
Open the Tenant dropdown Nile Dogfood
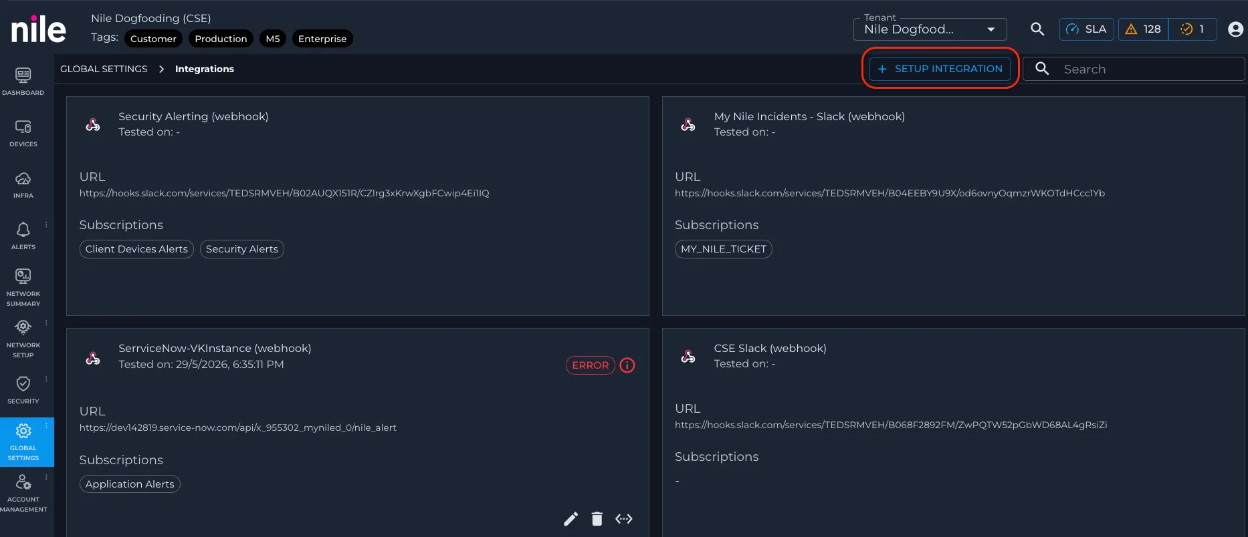click(x=930, y=29)
